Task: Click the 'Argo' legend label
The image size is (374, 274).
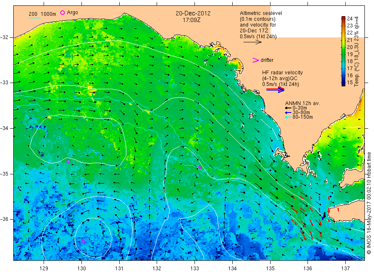Action: tap(72, 12)
